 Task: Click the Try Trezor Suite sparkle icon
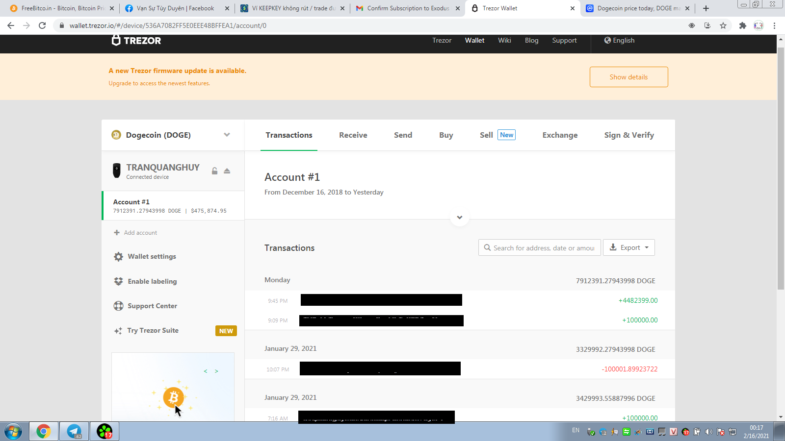tap(118, 331)
